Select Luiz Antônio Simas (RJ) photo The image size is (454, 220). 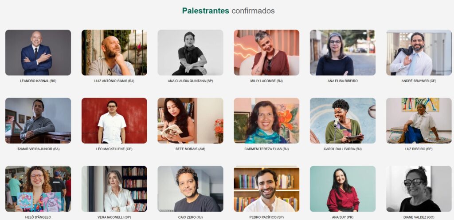tap(114, 53)
